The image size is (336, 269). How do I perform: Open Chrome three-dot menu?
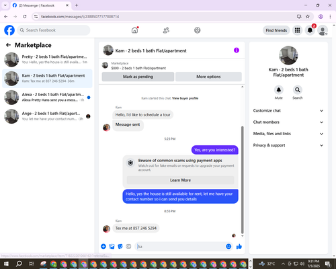click(330, 17)
